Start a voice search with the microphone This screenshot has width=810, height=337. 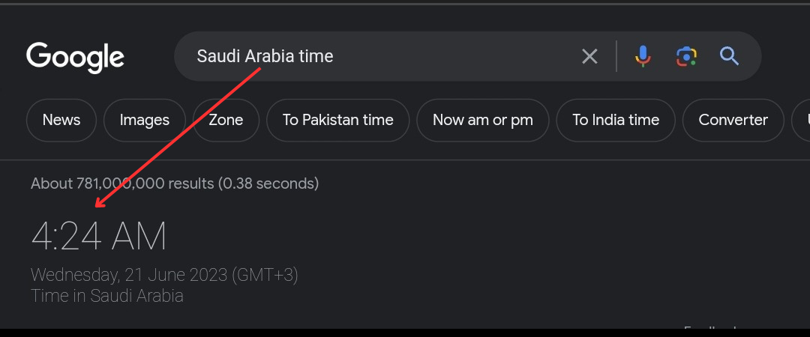(643, 56)
